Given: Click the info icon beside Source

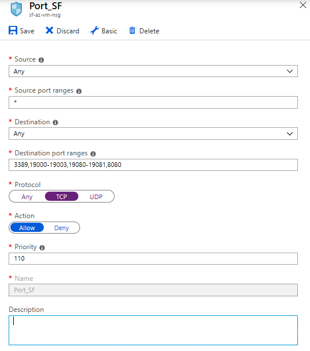Looking at the screenshot, I should tap(41, 60).
